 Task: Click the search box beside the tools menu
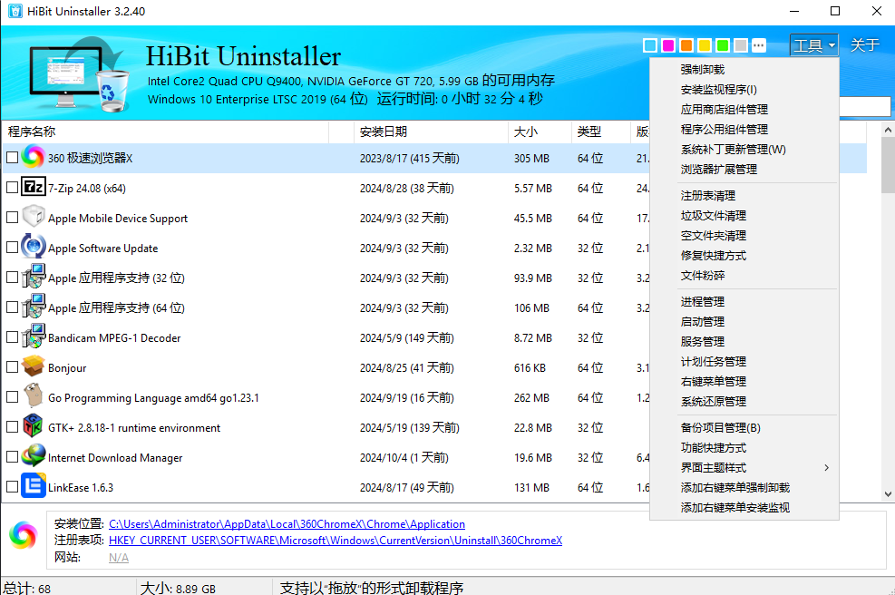click(x=864, y=107)
